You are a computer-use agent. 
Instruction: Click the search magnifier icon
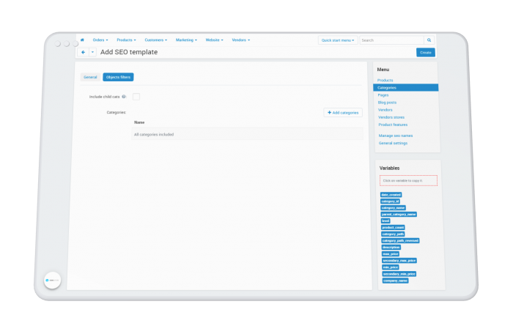click(429, 40)
